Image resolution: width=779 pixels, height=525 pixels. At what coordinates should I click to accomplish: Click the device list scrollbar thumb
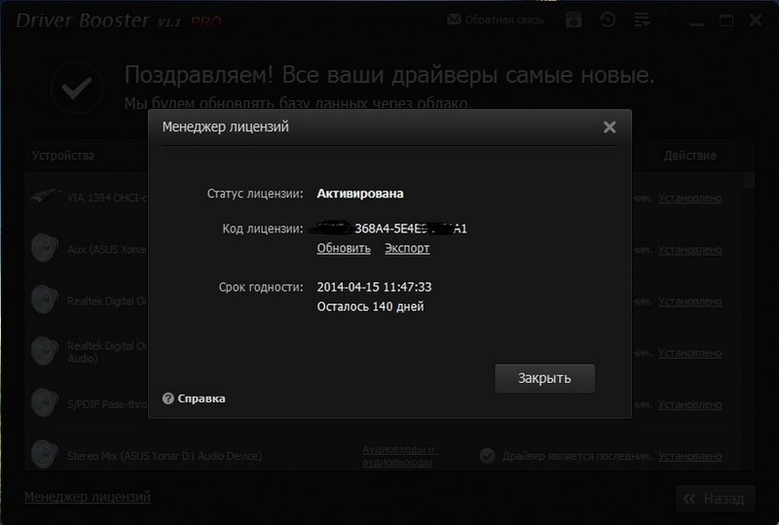[x=749, y=180]
